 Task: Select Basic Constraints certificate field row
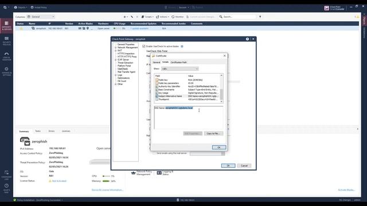tap(188, 90)
